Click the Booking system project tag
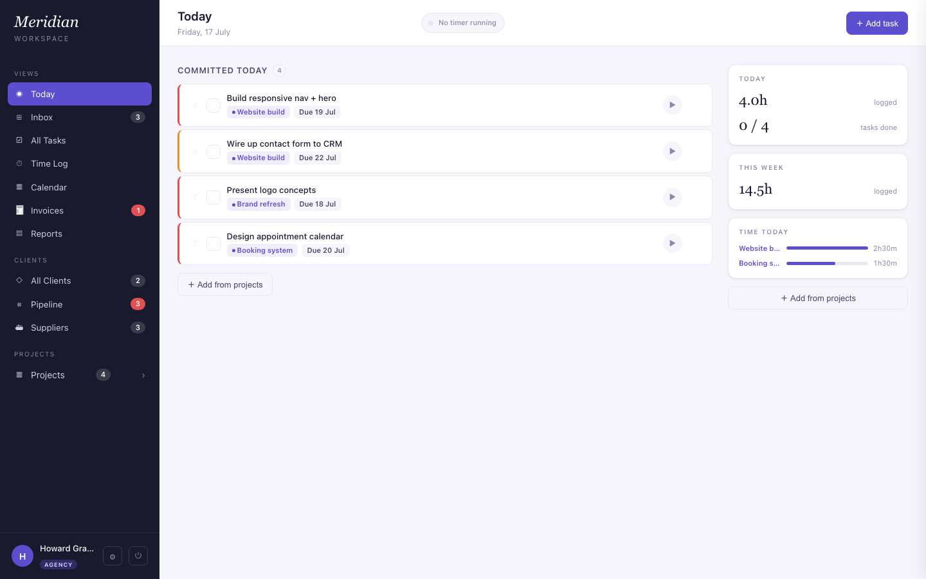The image size is (926, 579). pyautogui.click(x=262, y=250)
